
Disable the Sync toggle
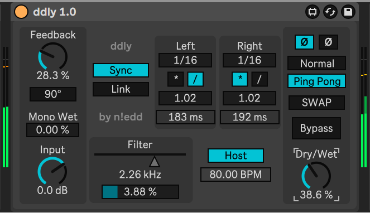(121, 70)
